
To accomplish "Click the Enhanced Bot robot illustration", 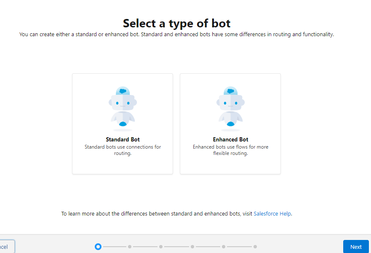I will click(x=230, y=107).
